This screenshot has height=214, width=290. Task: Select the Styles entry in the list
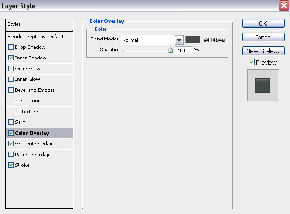(39, 24)
